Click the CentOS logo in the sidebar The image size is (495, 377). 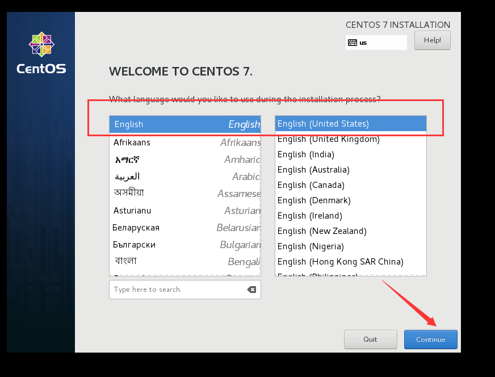(x=41, y=53)
